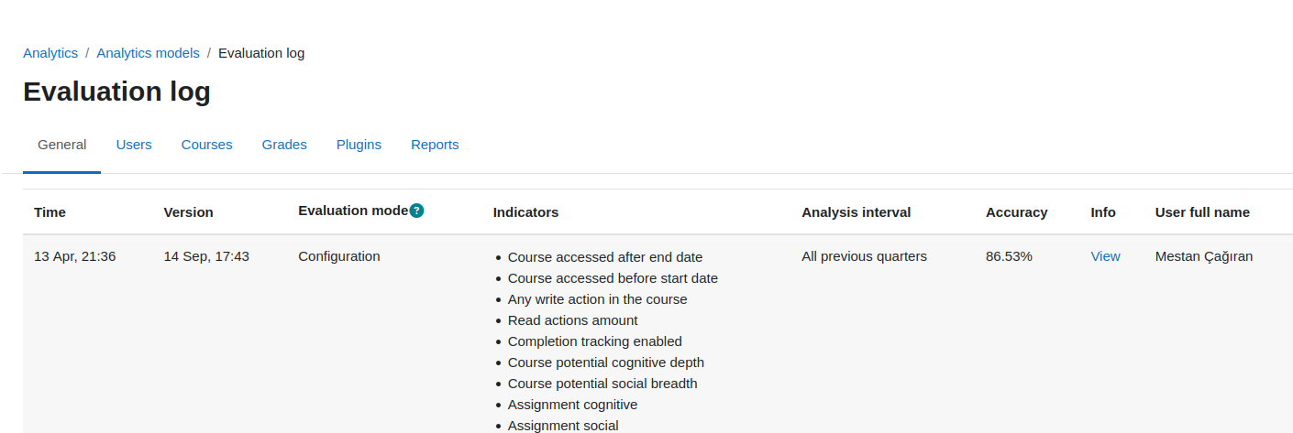Click the Mestan Çağıran user name
The height and width of the screenshot is (433, 1293).
pyautogui.click(x=1204, y=256)
